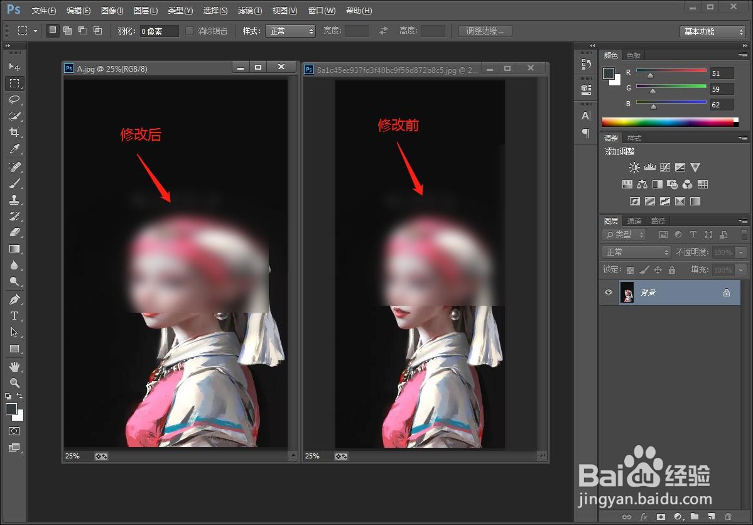Open the tool preset picker arrow

click(x=35, y=31)
